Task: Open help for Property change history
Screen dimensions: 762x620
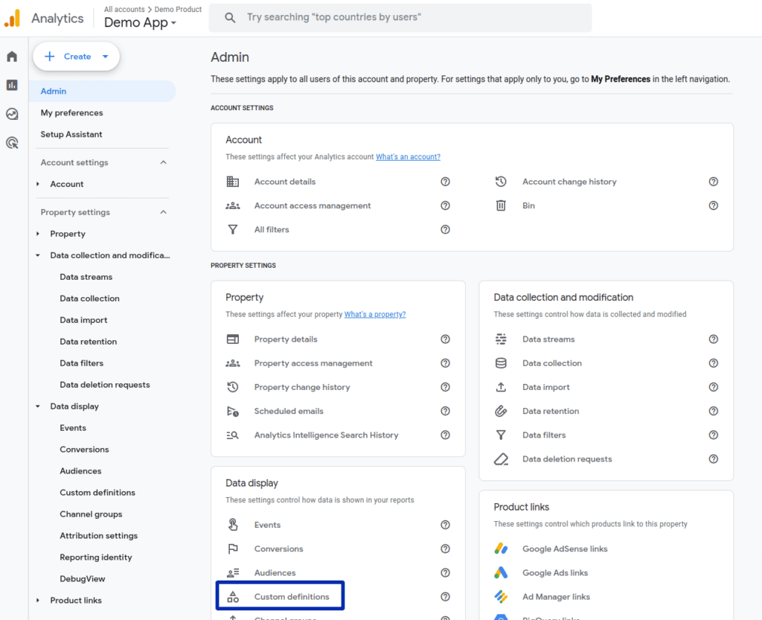Action: (445, 387)
